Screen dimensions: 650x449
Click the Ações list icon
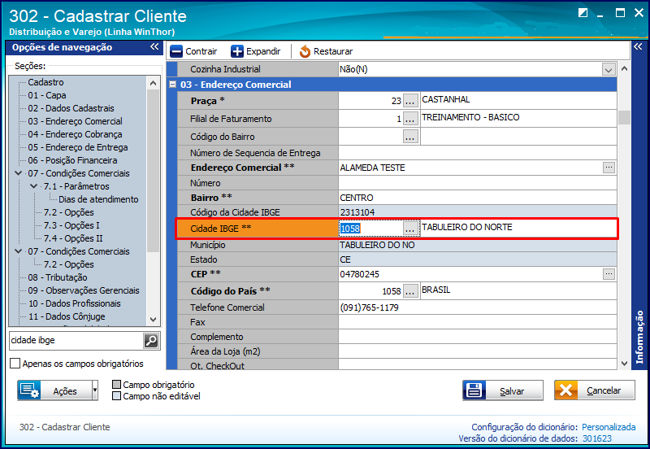(x=29, y=390)
